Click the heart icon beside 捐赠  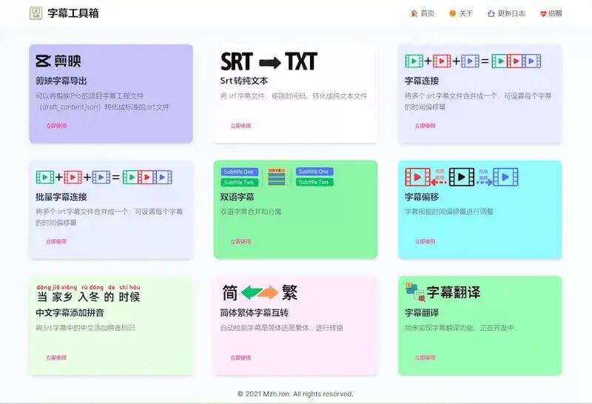click(543, 13)
